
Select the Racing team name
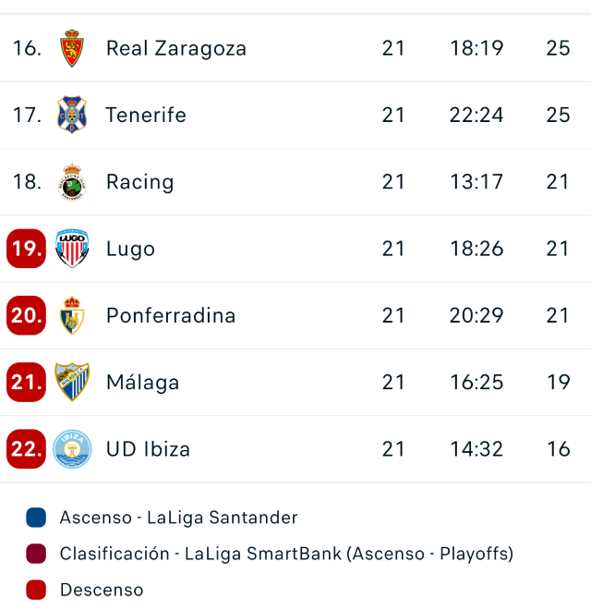(139, 182)
